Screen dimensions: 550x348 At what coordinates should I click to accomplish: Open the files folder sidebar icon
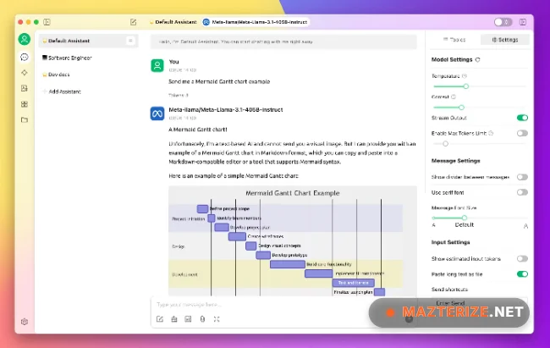[25, 119]
